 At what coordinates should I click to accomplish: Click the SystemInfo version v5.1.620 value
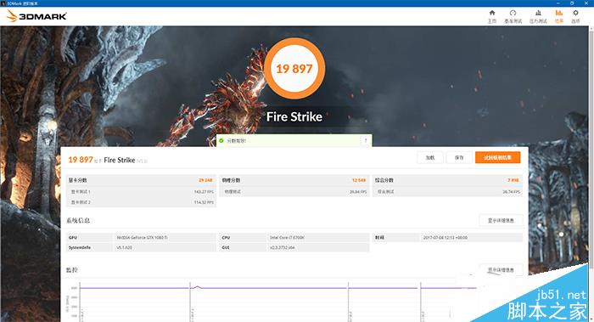click(x=124, y=247)
